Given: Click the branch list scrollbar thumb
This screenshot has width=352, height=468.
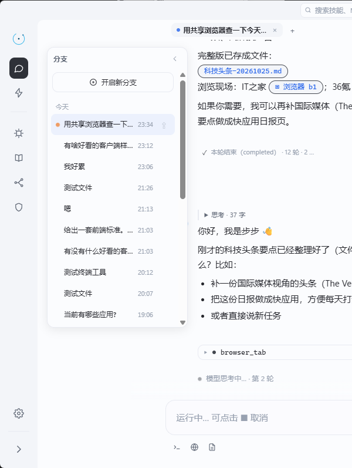Looking at the screenshot, I should click(x=183, y=139).
